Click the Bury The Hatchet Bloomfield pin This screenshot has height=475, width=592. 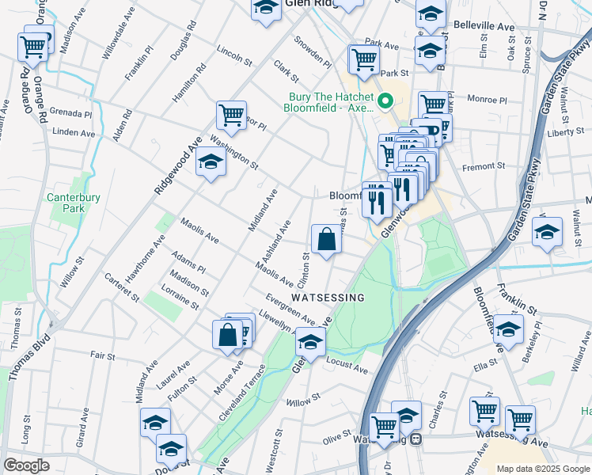point(385,101)
